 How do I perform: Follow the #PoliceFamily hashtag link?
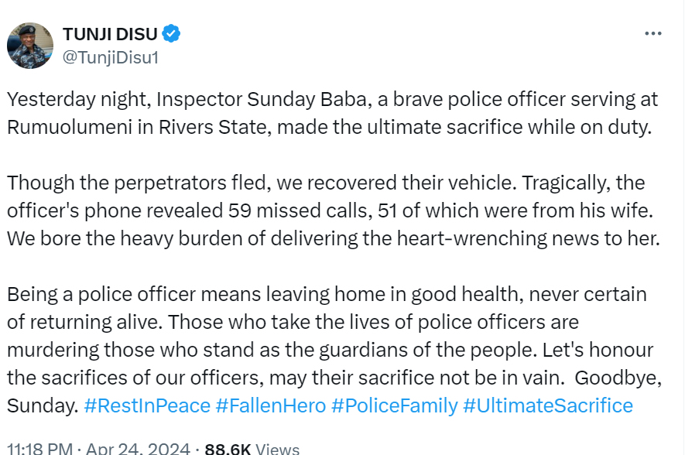[394, 405]
